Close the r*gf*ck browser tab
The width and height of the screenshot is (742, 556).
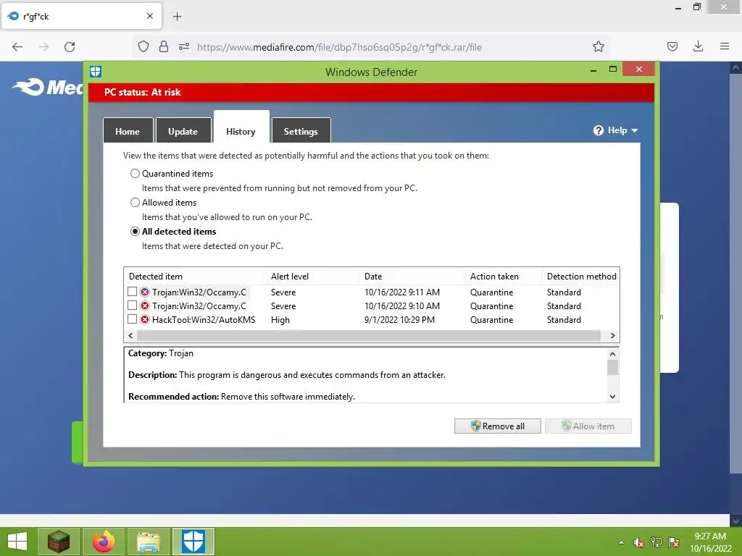coord(150,16)
